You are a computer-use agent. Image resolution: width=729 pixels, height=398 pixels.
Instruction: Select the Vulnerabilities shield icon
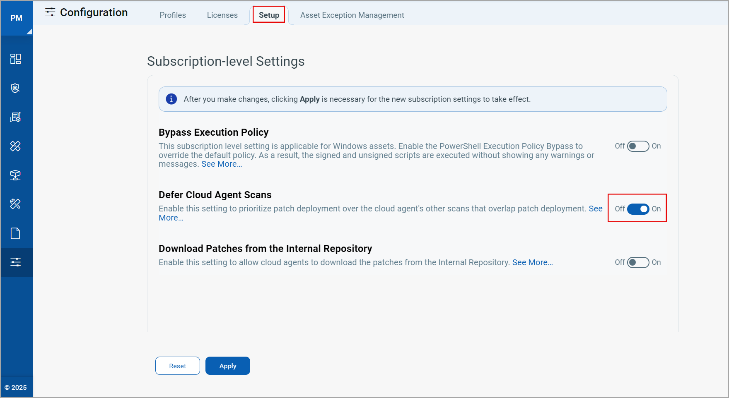[16, 88]
